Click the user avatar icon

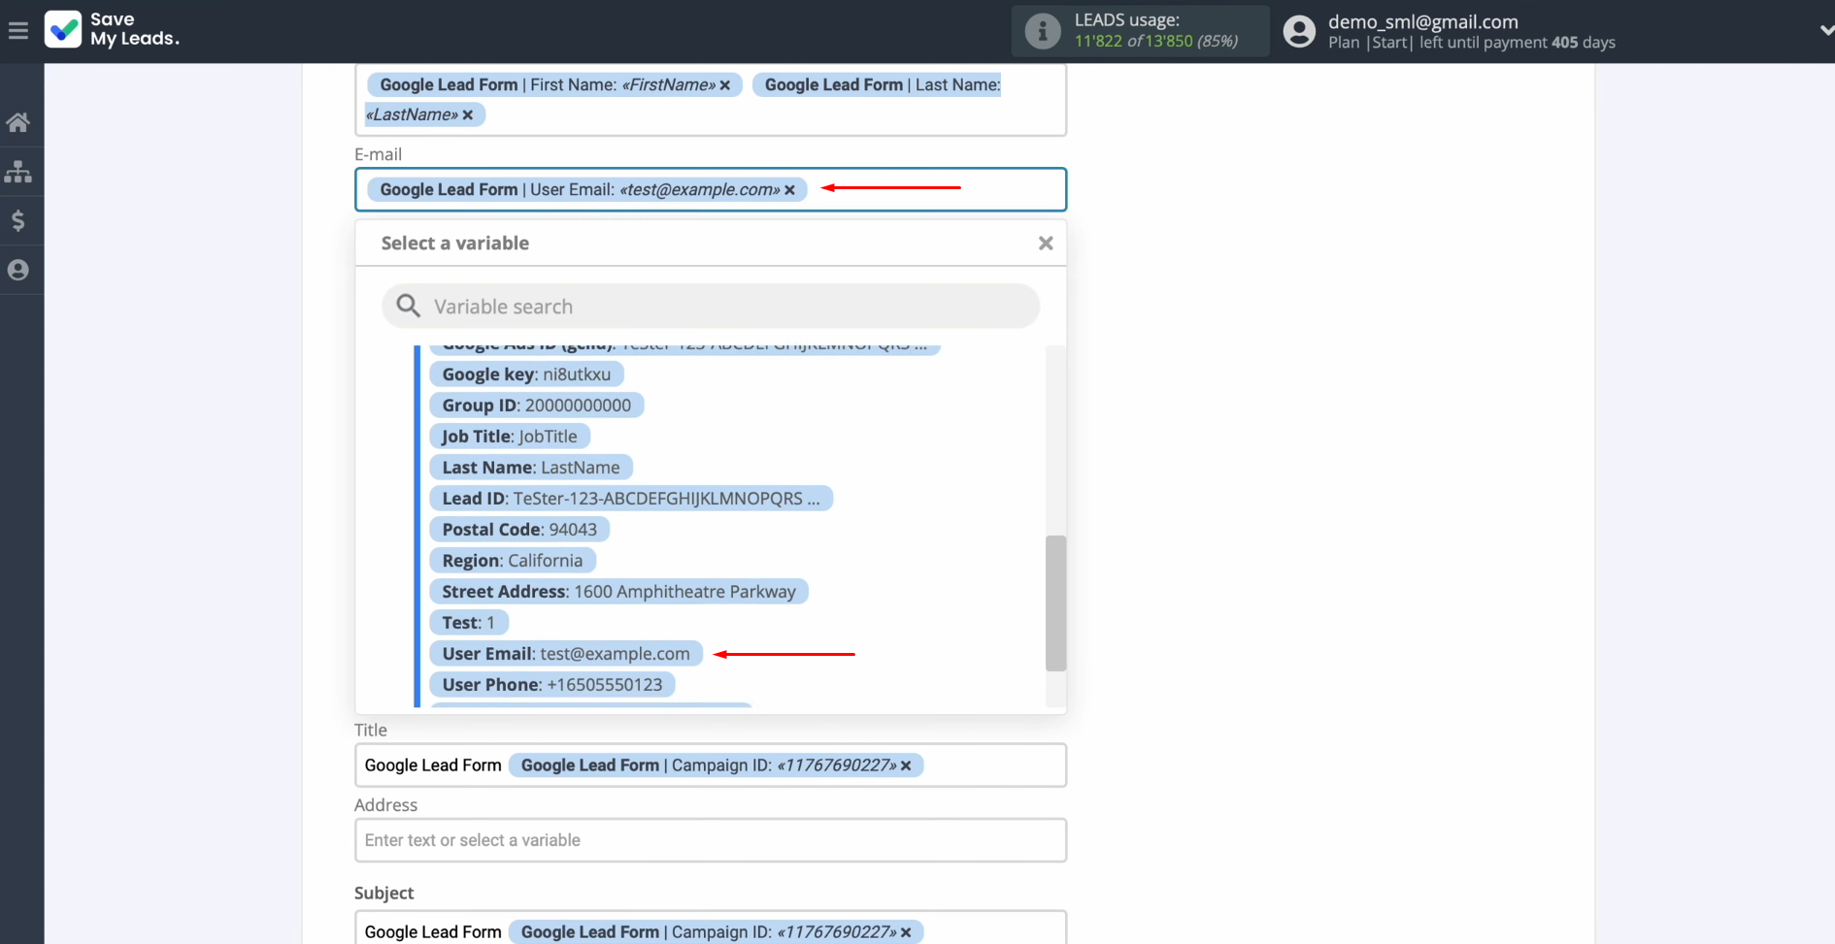(x=1298, y=31)
